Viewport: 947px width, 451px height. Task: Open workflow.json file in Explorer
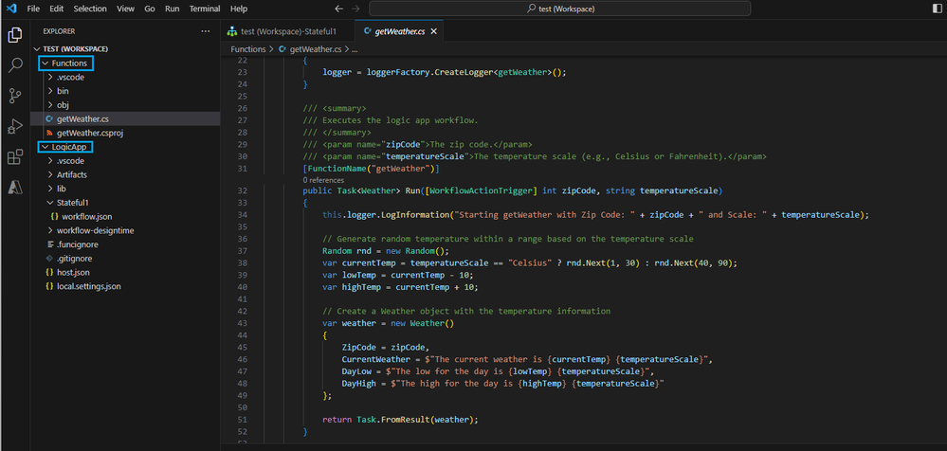click(x=86, y=216)
